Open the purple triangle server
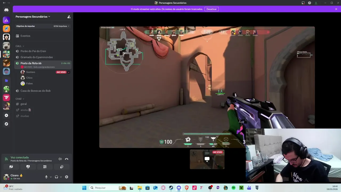Viewport: 341px width, 192px height. pos(6,20)
